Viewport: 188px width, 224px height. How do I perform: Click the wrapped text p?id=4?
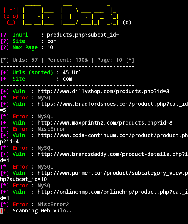point(9,142)
